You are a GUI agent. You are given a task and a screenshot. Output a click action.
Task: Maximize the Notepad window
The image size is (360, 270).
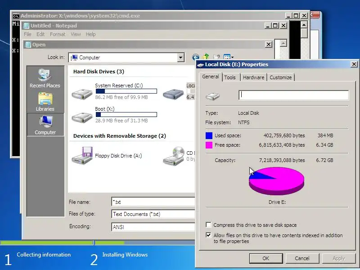point(275,26)
